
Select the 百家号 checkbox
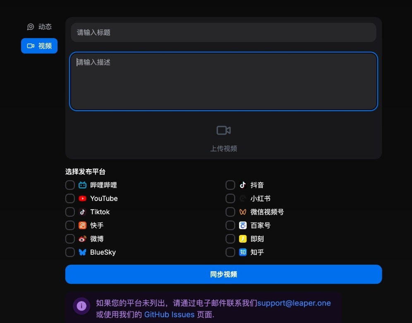point(230,225)
